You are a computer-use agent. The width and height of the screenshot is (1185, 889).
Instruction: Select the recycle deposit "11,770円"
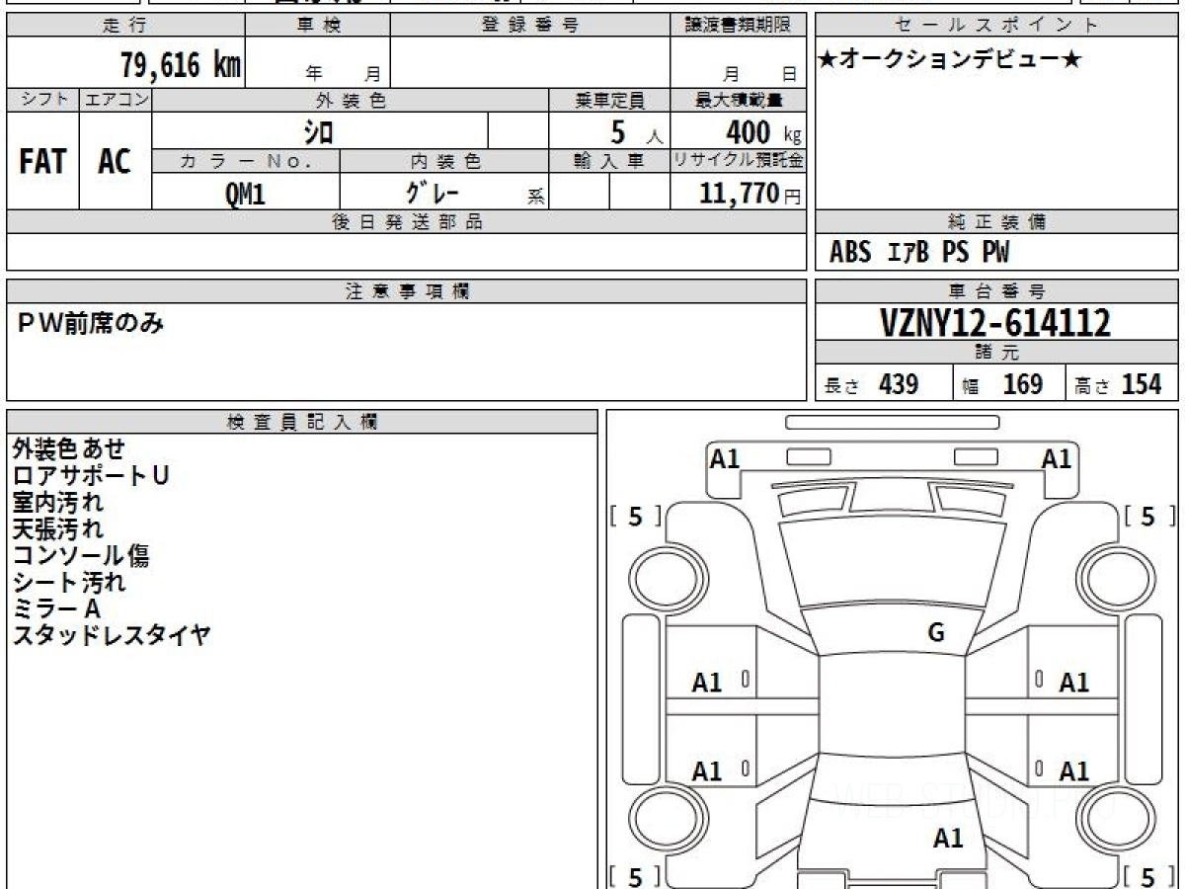[750, 193]
